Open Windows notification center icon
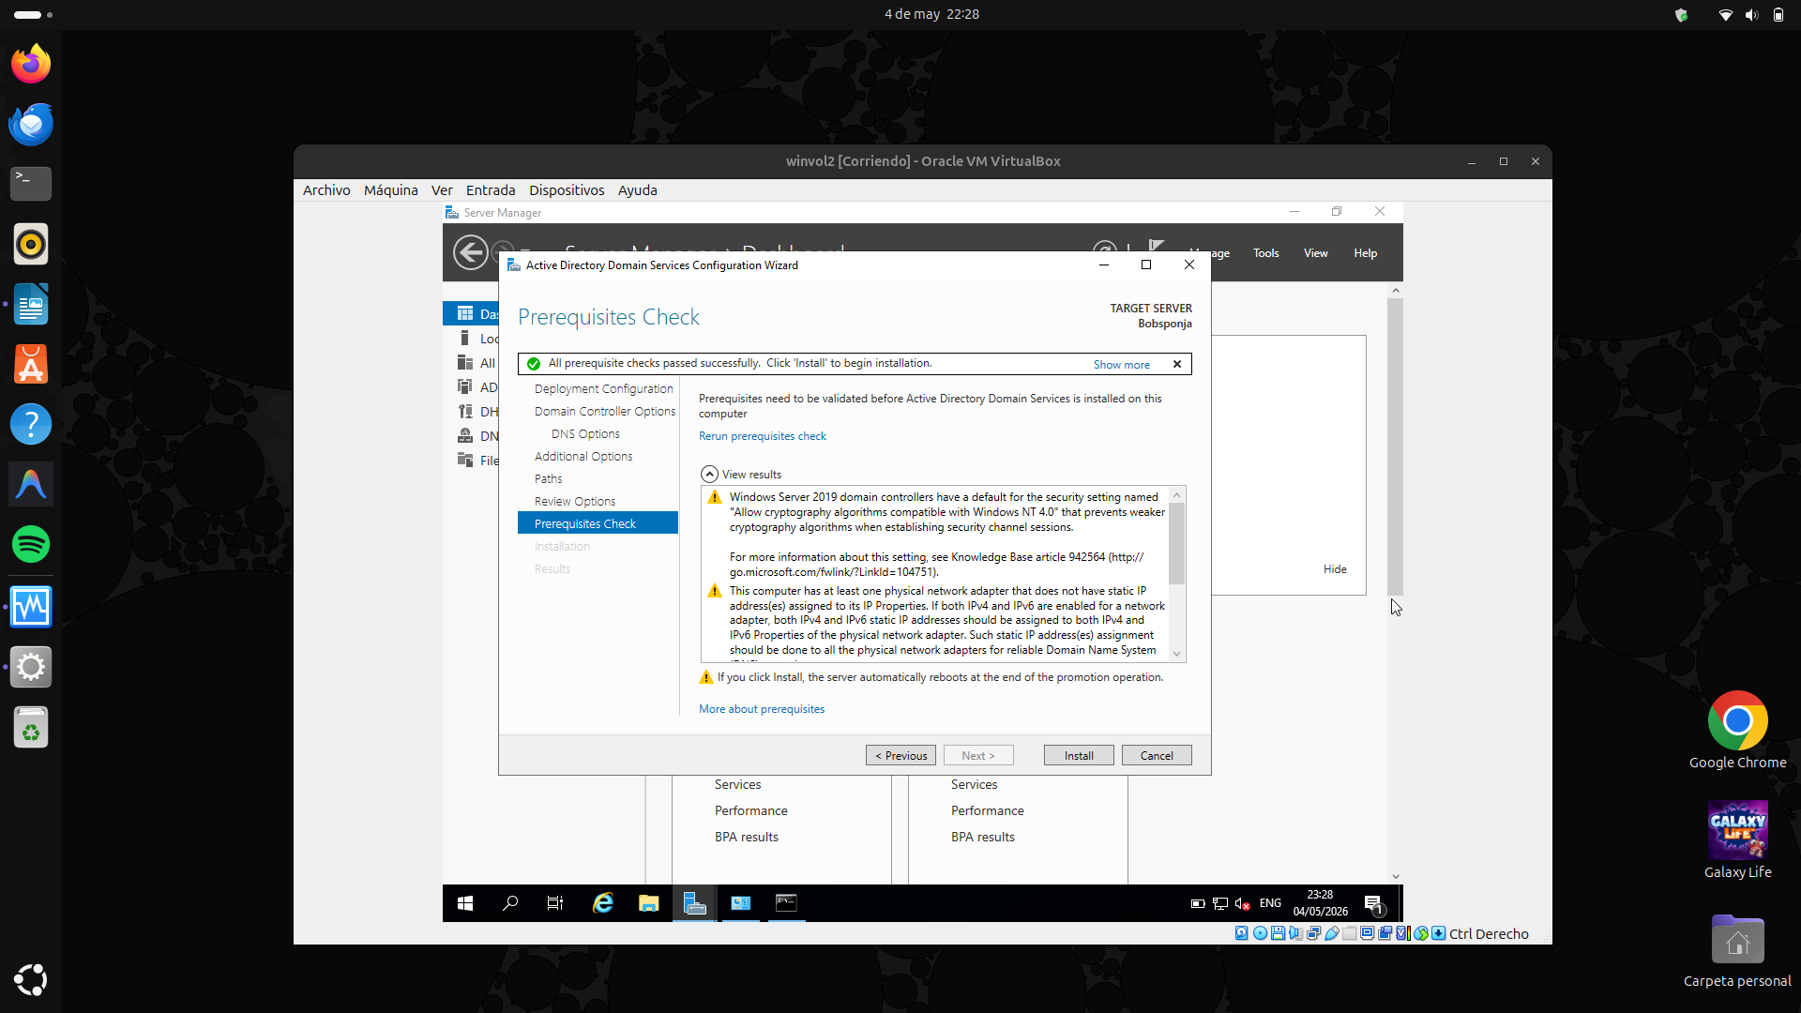 pos(1374,904)
